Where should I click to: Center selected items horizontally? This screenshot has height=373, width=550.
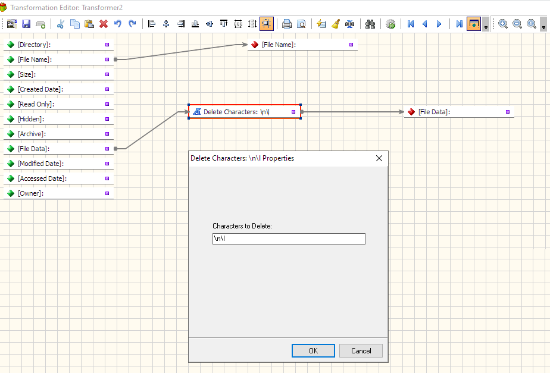click(166, 24)
